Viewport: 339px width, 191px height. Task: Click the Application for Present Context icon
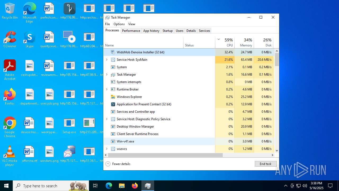(x=113, y=104)
